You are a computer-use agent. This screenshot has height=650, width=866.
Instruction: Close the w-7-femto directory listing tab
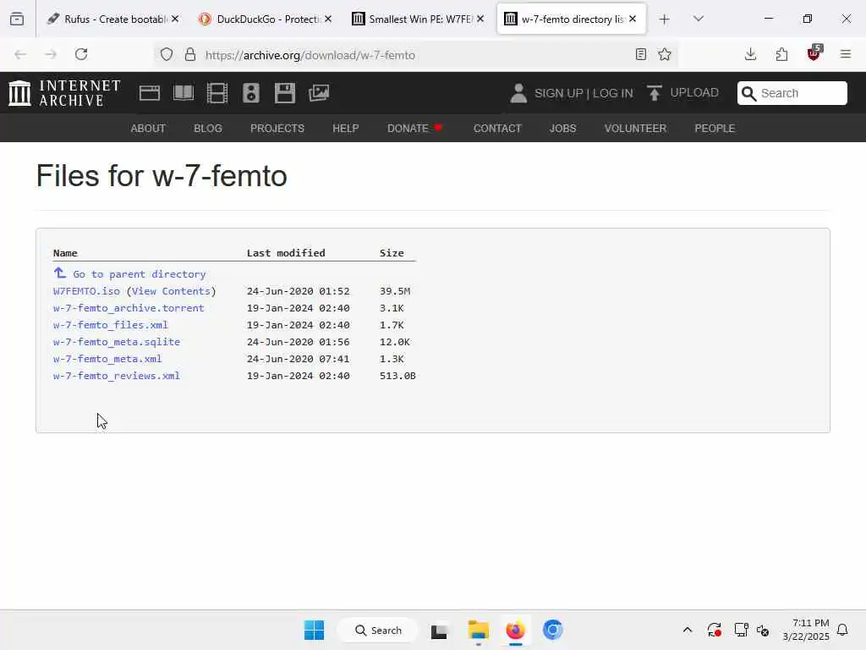[633, 19]
